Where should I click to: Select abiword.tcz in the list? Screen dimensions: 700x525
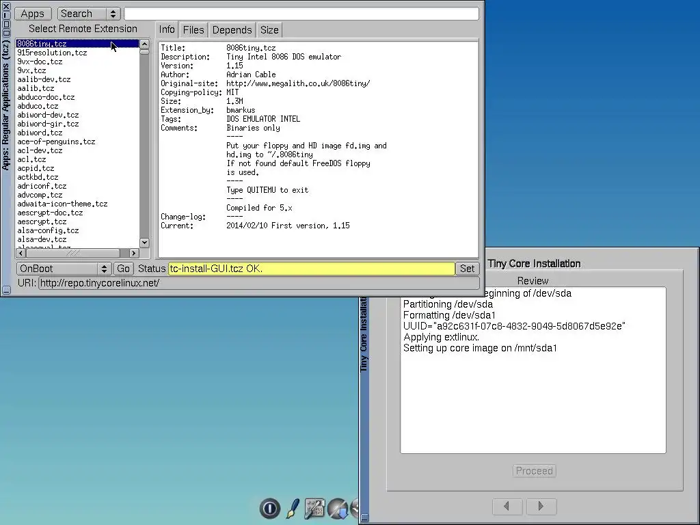[x=77, y=133]
